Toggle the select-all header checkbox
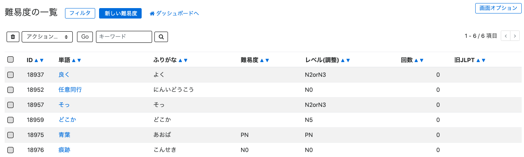Viewport: 524px width, 157px height. pyautogui.click(x=10, y=59)
